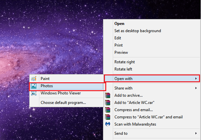Choose Open from the context menu
Viewport: 201px width, 140px height.
(x=152, y=24)
